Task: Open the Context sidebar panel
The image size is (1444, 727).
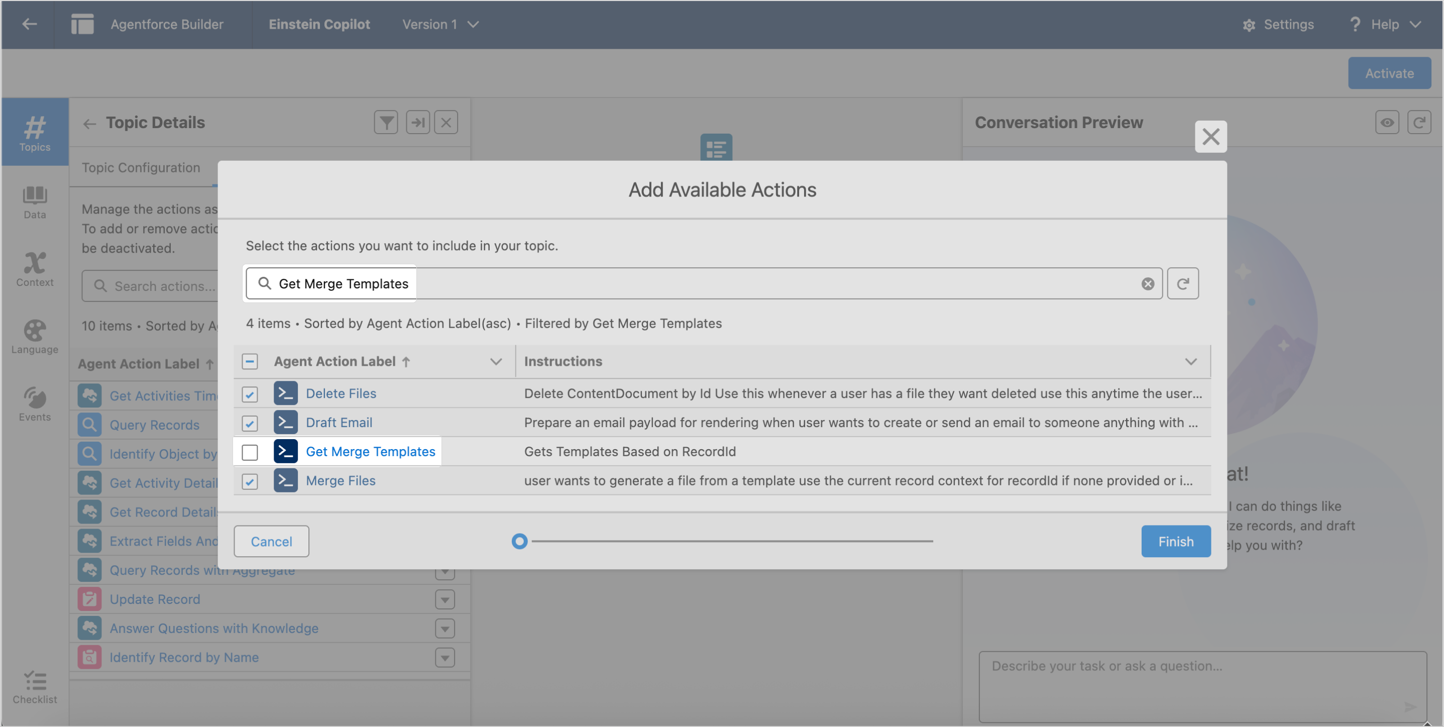Action: [x=35, y=269]
